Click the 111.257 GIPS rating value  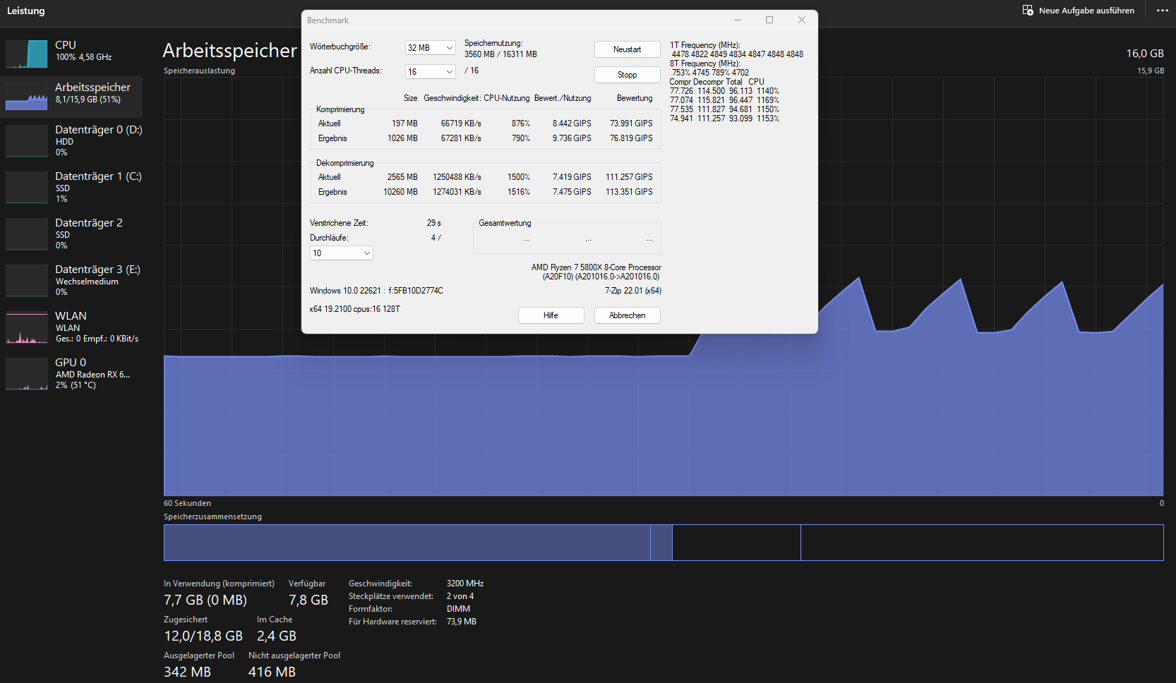[629, 177]
